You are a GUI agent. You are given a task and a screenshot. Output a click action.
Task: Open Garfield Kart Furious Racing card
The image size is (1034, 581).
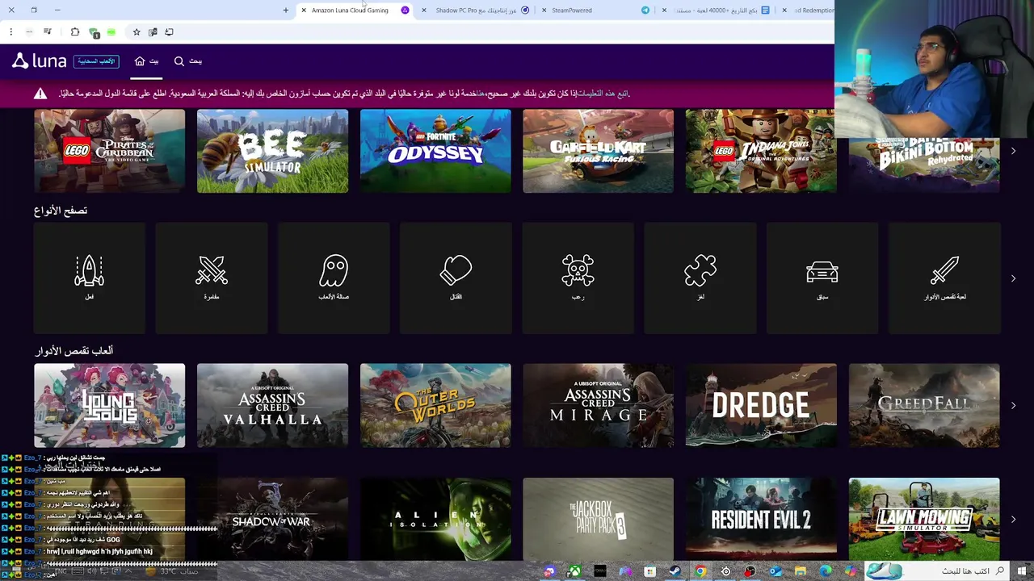pos(598,151)
